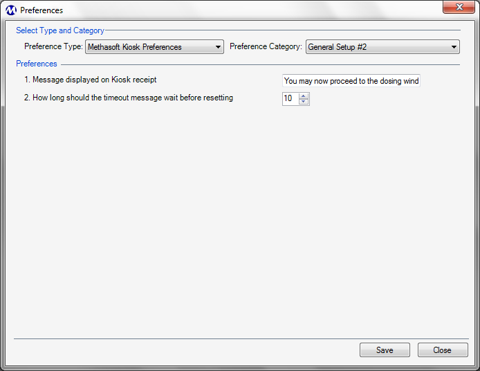480x371 pixels.
Task: Open the General Setup #2 category dropdown
Action: 382,47
